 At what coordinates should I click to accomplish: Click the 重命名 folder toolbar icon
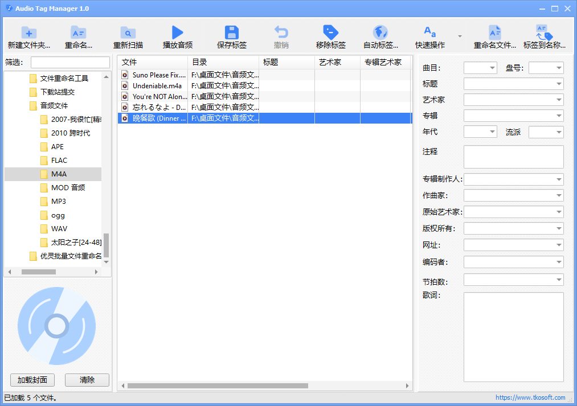pos(79,32)
